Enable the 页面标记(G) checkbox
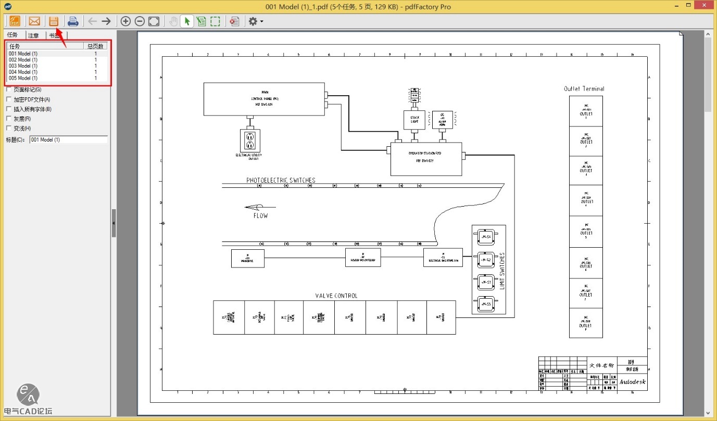Image resolution: width=717 pixels, height=421 pixels. click(x=8, y=90)
